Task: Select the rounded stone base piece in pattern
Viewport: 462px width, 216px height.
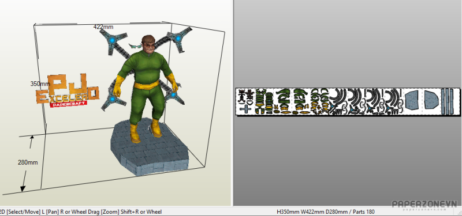Action: (x=431, y=100)
